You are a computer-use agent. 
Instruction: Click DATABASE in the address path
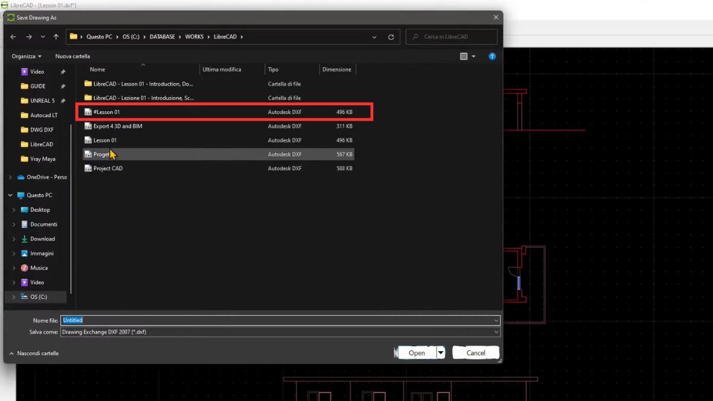(162, 37)
